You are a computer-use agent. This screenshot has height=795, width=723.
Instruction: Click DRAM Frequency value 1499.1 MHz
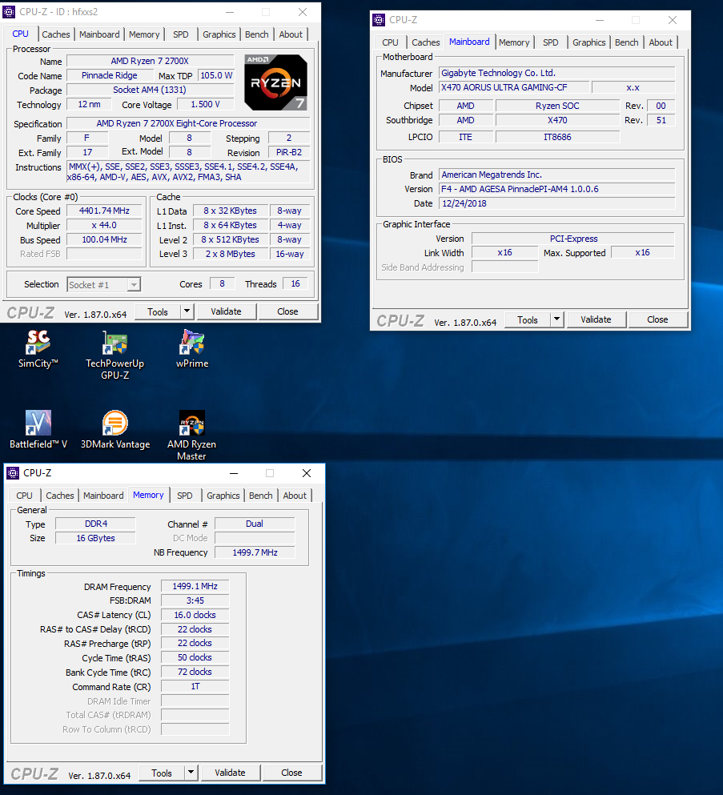195,586
